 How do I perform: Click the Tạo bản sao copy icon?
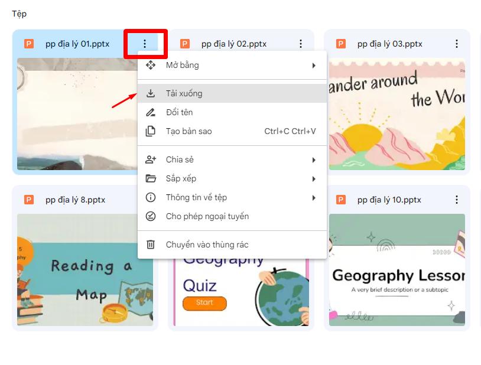point(151,131)
